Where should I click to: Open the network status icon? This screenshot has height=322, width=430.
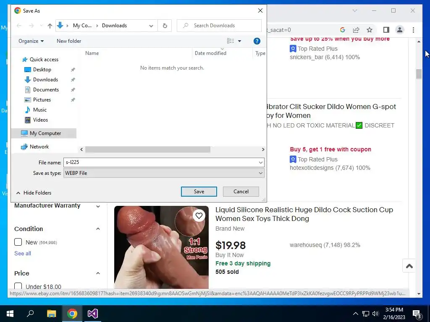tap(366, 314)
